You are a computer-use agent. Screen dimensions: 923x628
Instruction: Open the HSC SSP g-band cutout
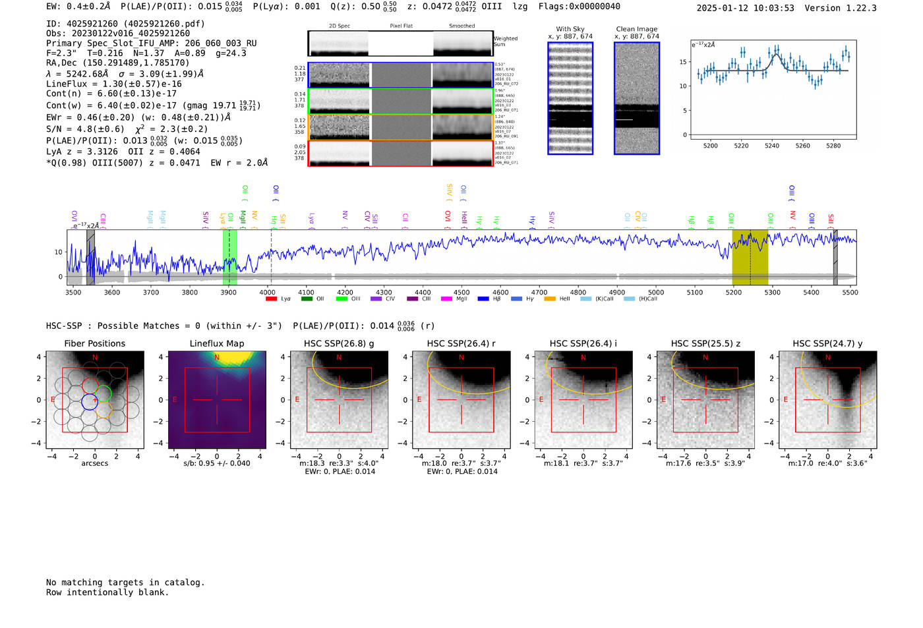[x=339, y=400]
